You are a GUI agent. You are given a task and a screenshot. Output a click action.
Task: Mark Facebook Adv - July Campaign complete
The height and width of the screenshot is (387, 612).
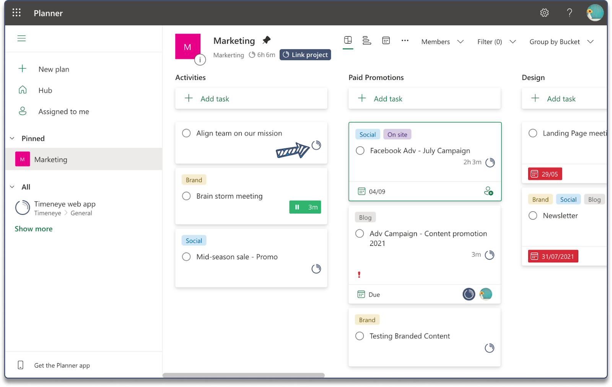[x=360, y=151]
